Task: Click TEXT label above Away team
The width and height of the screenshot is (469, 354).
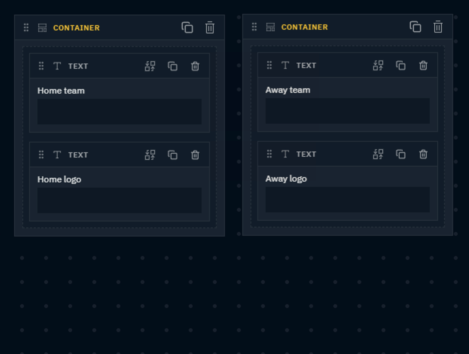Action: pyautogui.click(x=306, y=66)
